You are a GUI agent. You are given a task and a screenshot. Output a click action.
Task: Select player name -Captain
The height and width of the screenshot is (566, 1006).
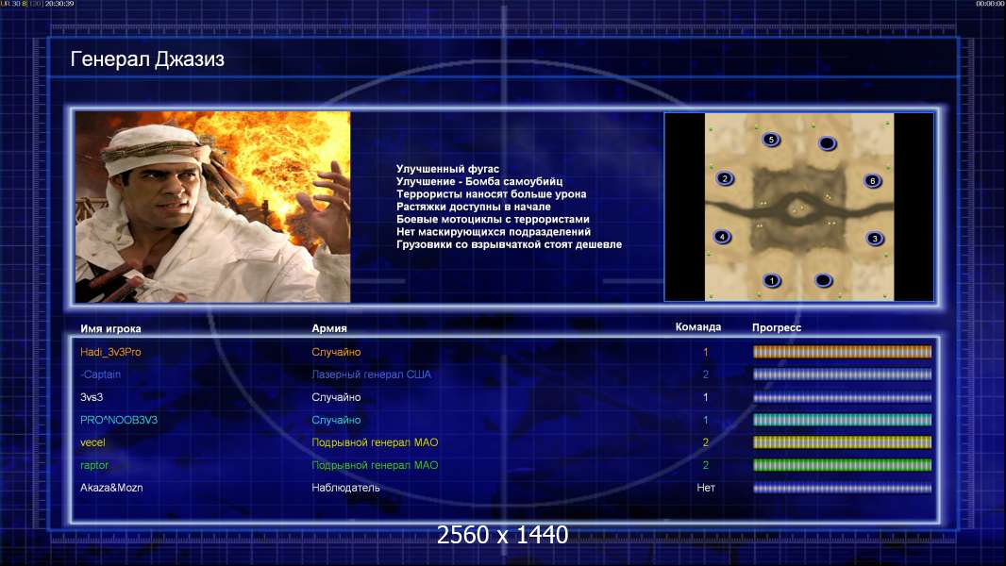point(100,375)
